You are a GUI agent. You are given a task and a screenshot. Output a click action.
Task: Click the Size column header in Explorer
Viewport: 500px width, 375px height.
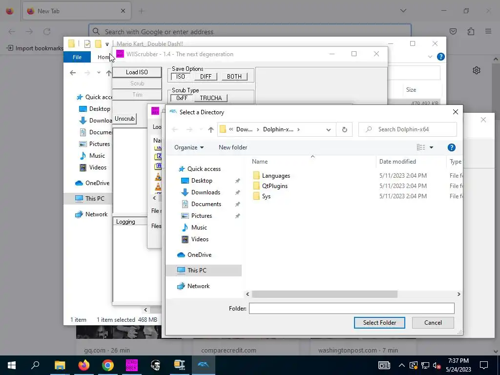pos(411,90)
